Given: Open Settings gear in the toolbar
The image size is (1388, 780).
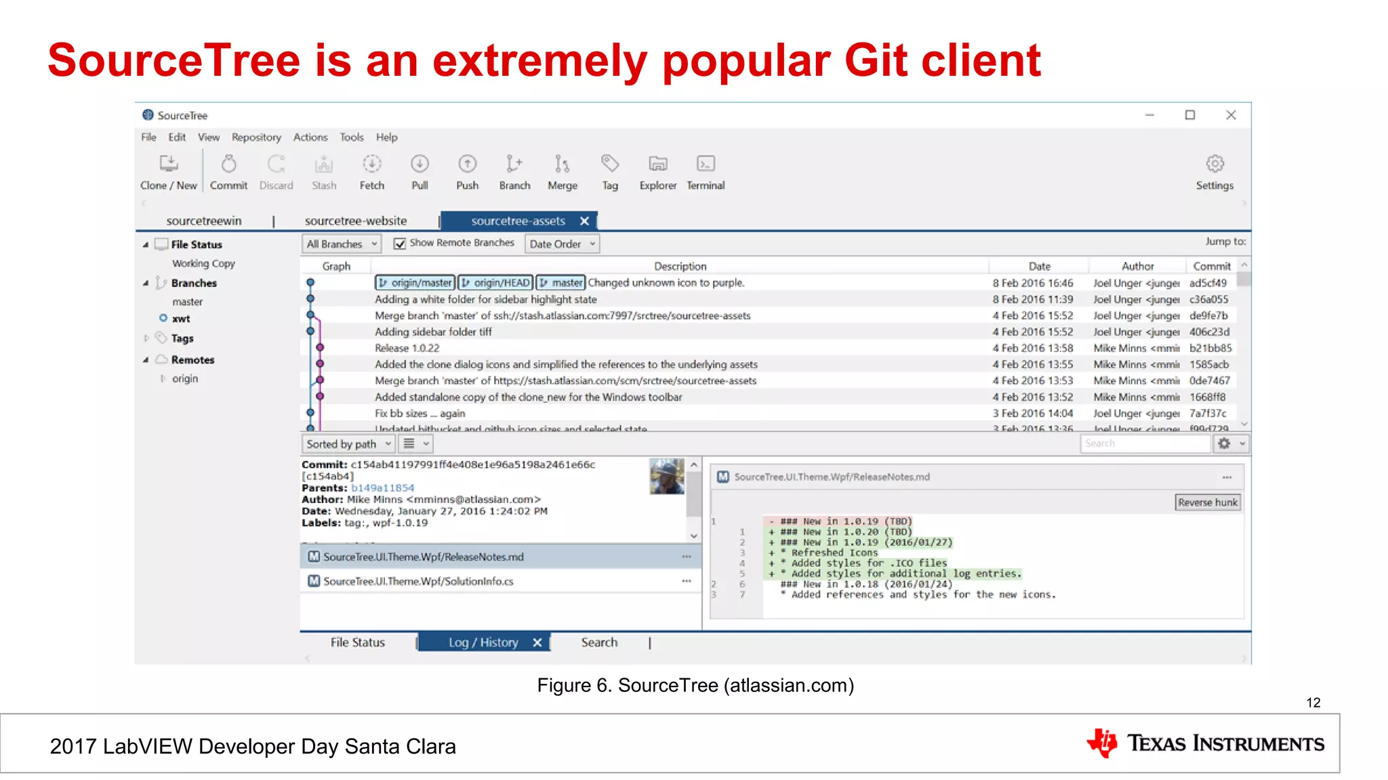Looking at the screenshot, I should [1215, 164].
